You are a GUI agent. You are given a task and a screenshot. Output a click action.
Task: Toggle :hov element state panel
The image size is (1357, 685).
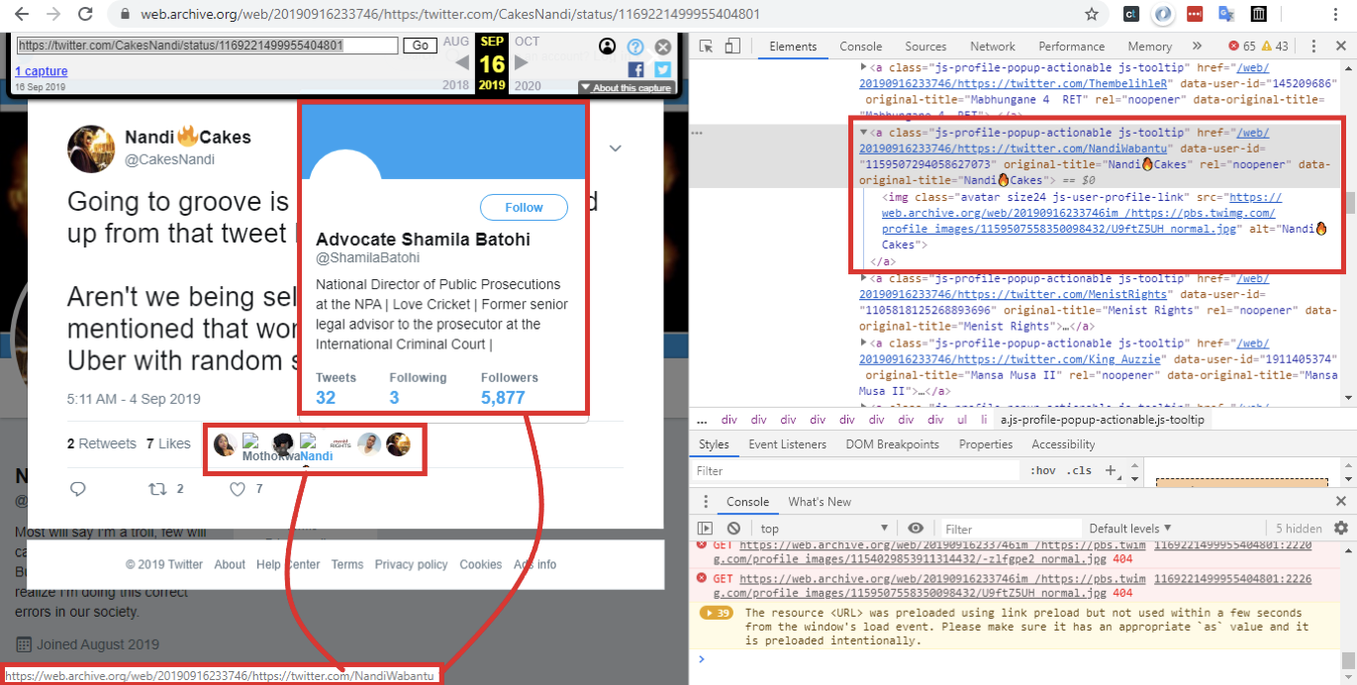pyautogui.click(x=1041, y=470)
